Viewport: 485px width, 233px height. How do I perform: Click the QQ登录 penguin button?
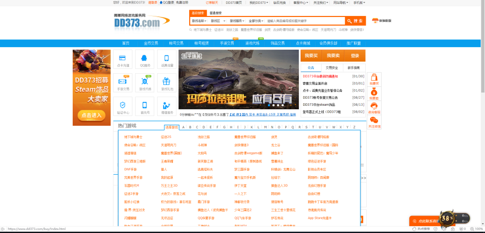click(x=167, y=2)
